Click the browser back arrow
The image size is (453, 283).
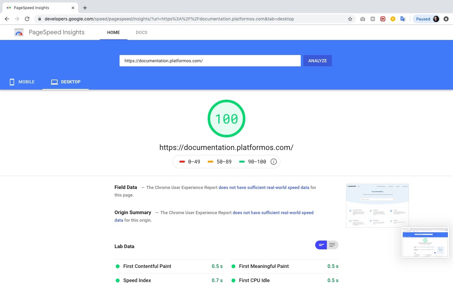point(7,19)
